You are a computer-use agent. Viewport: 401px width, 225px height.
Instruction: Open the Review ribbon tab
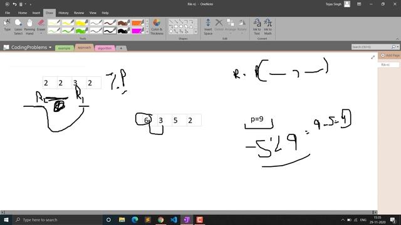click(x=79, y=12)
